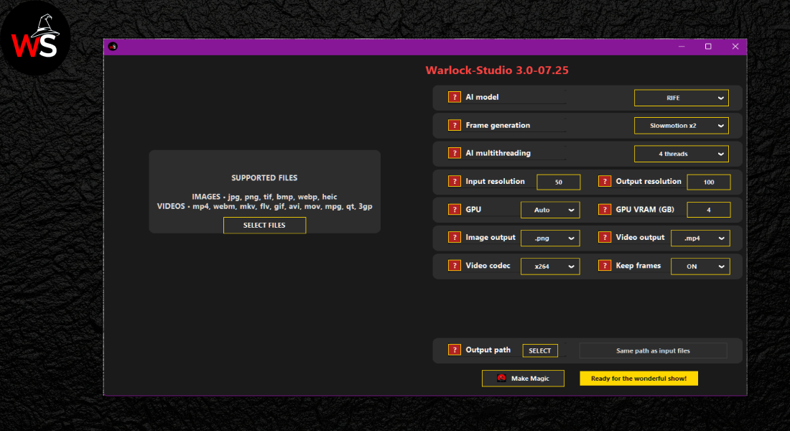
Task: Click 'Same path as input files' field
Action: (x=653, y=351)
